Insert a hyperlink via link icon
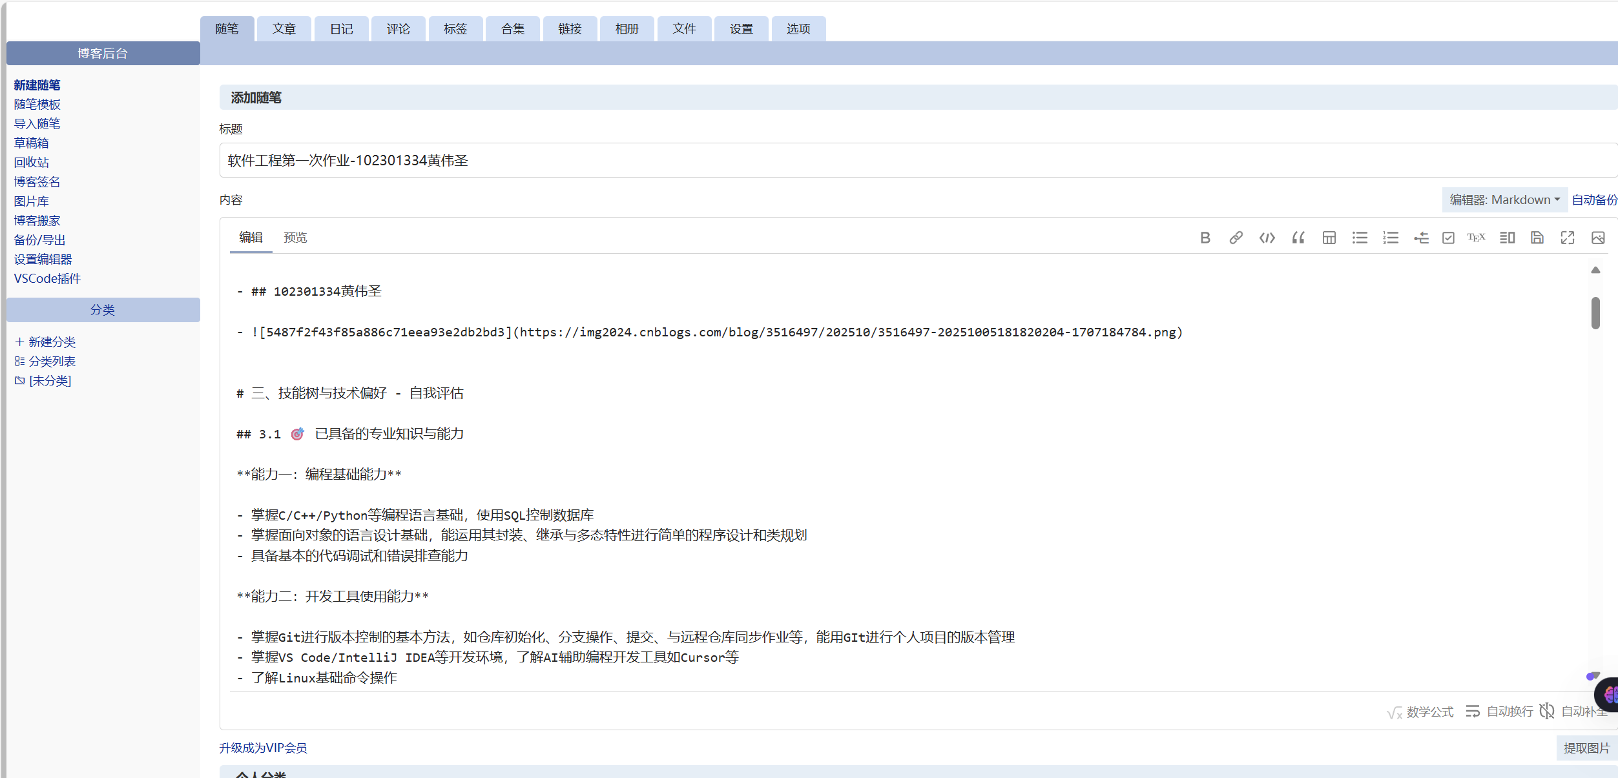1618x778 pixels. pos(1236,238)
